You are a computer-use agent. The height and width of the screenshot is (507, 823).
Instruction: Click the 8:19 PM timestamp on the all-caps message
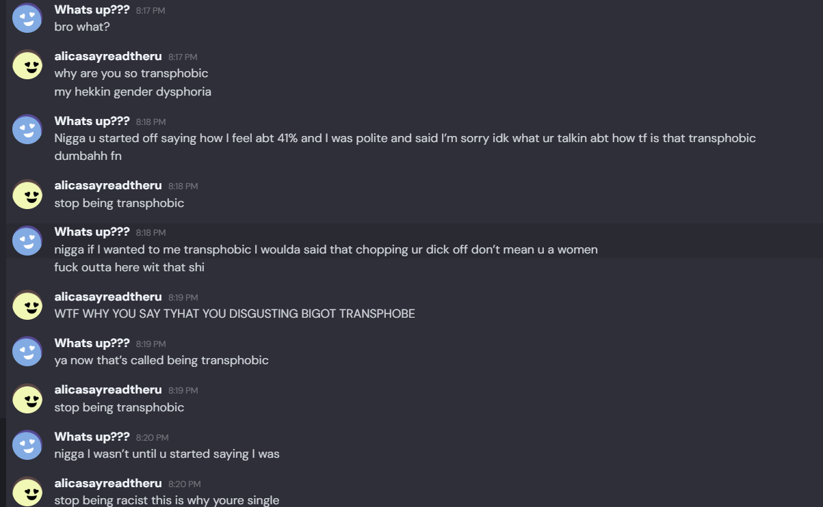coord(183,298)
